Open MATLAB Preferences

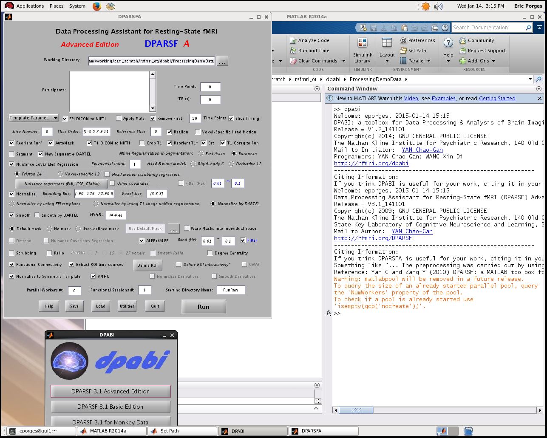[x=417, y=40]
